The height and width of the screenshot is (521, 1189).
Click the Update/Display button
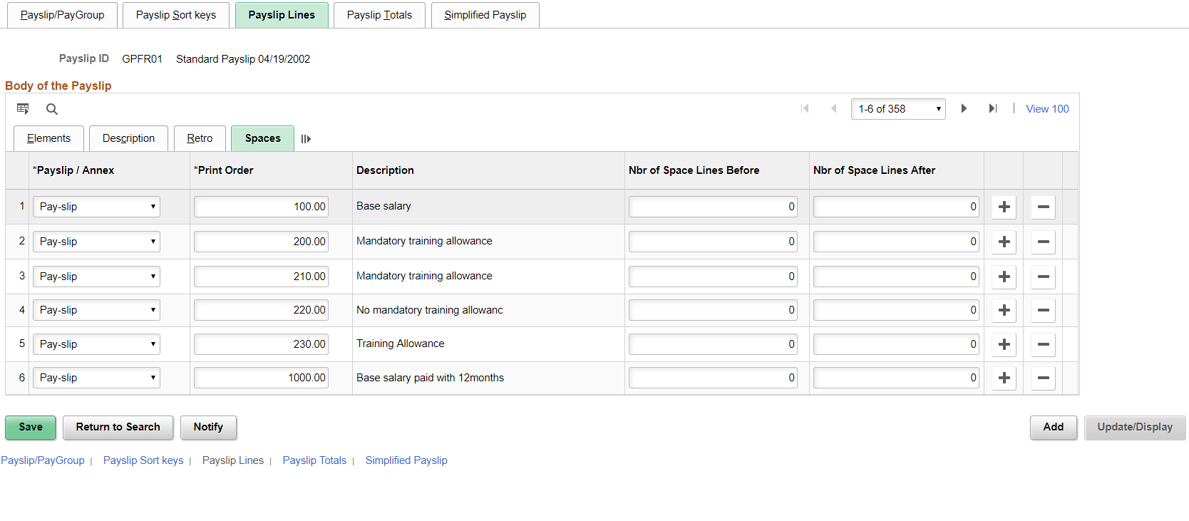(x=1135, y=428)
